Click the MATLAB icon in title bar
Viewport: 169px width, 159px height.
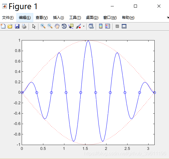point(5,6)
